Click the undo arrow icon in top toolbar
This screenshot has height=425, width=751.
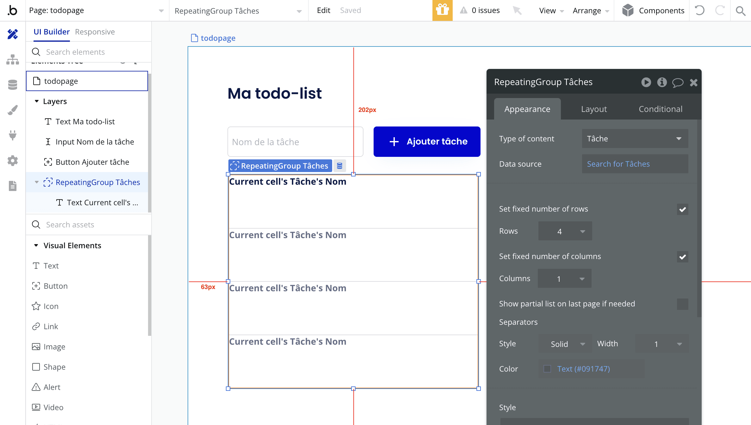(700, 10)
